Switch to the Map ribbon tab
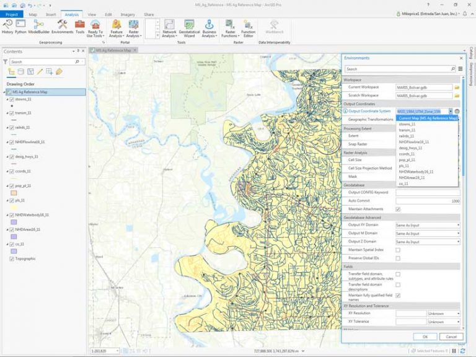The height and width of the screenshot is (357, 476). click(33, 14)
